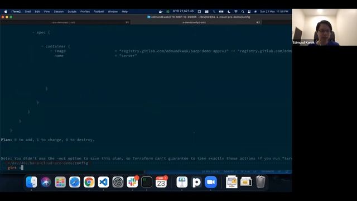Open the second minimized window in Dock
The height and width of the screenshot is (201, 357).
[x=246, y=182]
